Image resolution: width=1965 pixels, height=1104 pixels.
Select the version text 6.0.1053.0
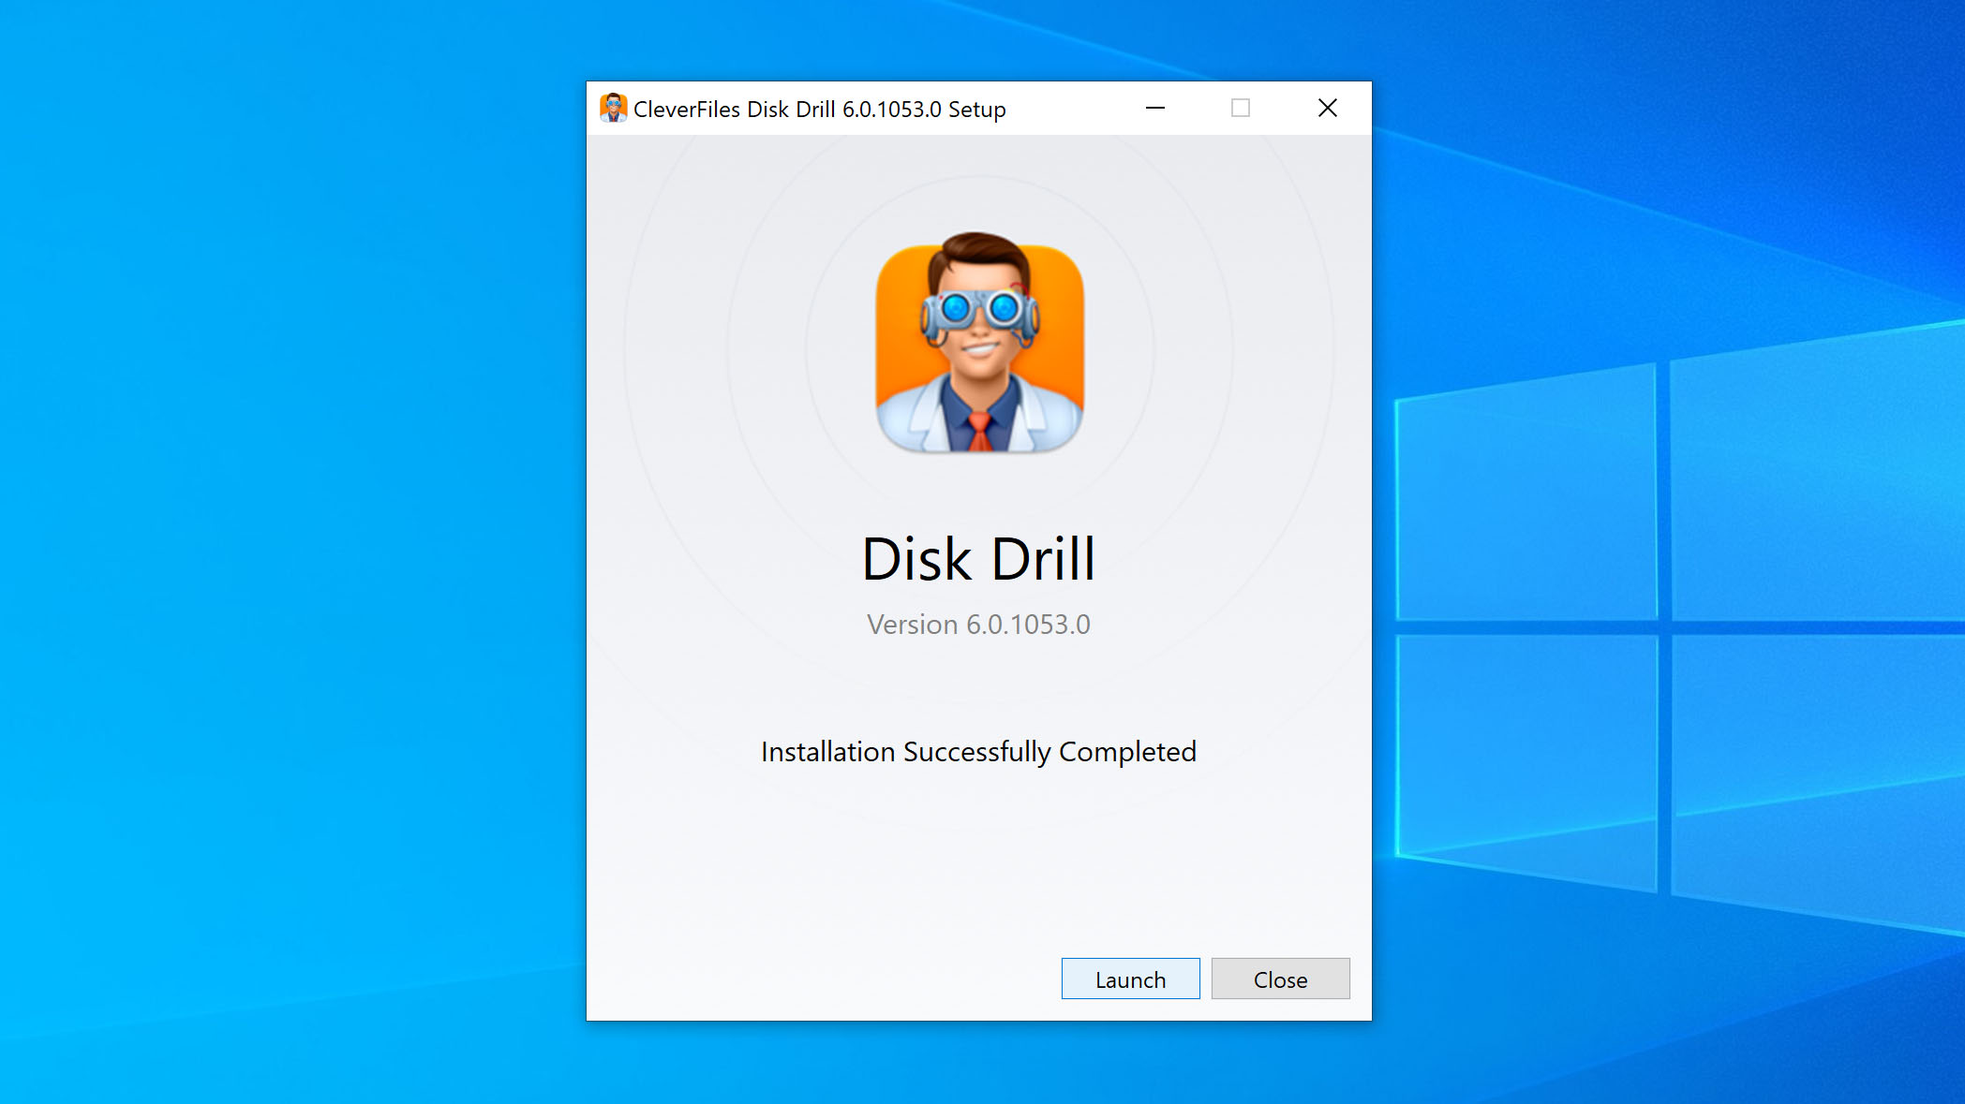pos(979,624)
